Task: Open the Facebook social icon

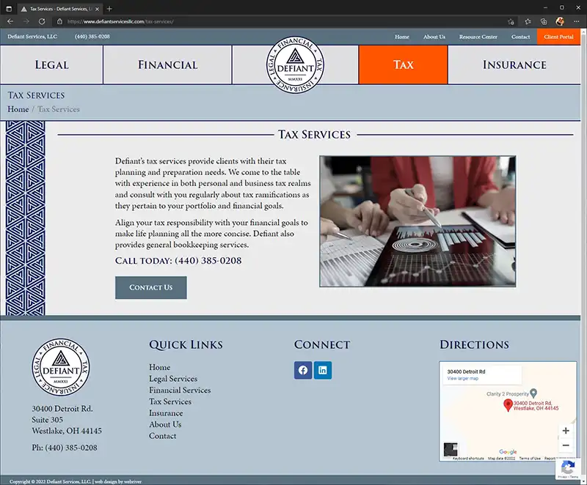Action: [303, 370]
